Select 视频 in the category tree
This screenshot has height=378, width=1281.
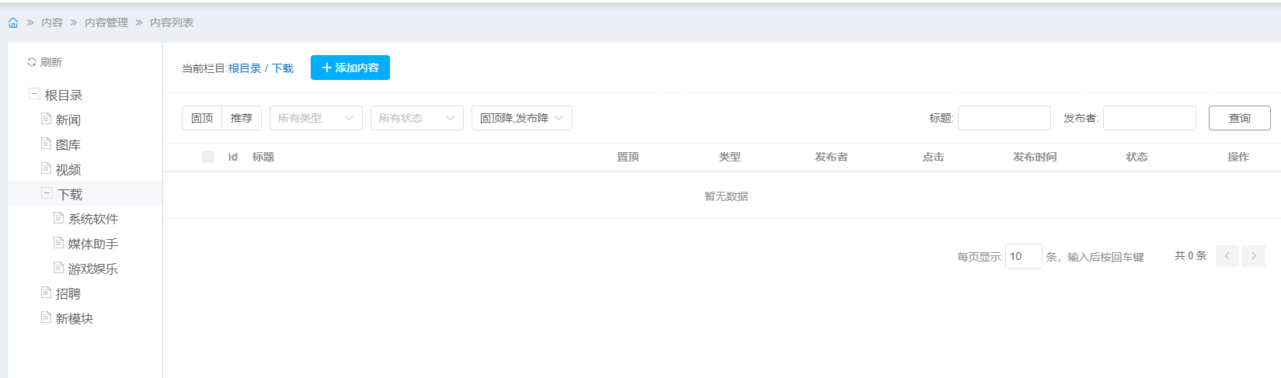pos(68,169)
